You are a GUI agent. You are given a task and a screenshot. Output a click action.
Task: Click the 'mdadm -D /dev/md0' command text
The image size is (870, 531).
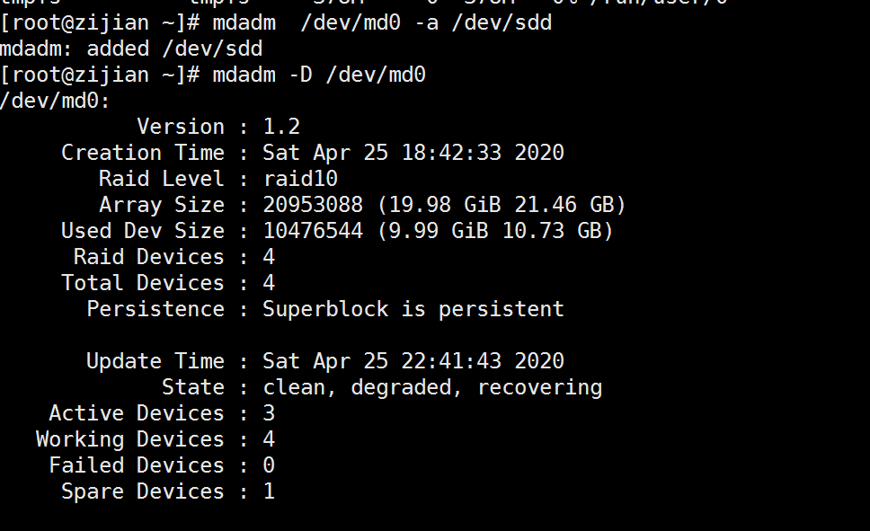tap(318, 75)
